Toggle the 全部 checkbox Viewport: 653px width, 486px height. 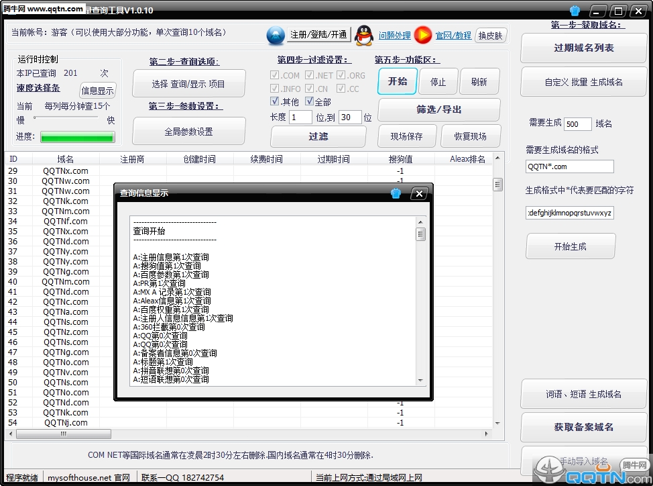point(309,101)
